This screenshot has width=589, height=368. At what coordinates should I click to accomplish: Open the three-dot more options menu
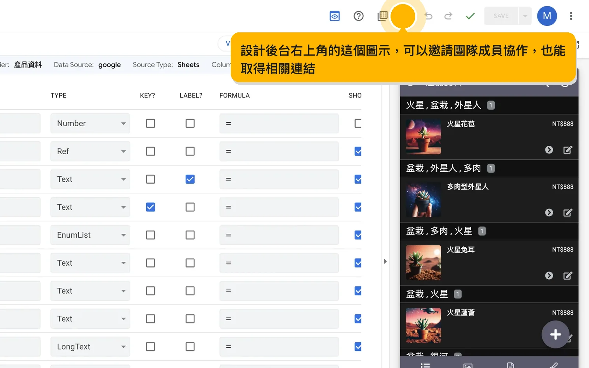571,16
